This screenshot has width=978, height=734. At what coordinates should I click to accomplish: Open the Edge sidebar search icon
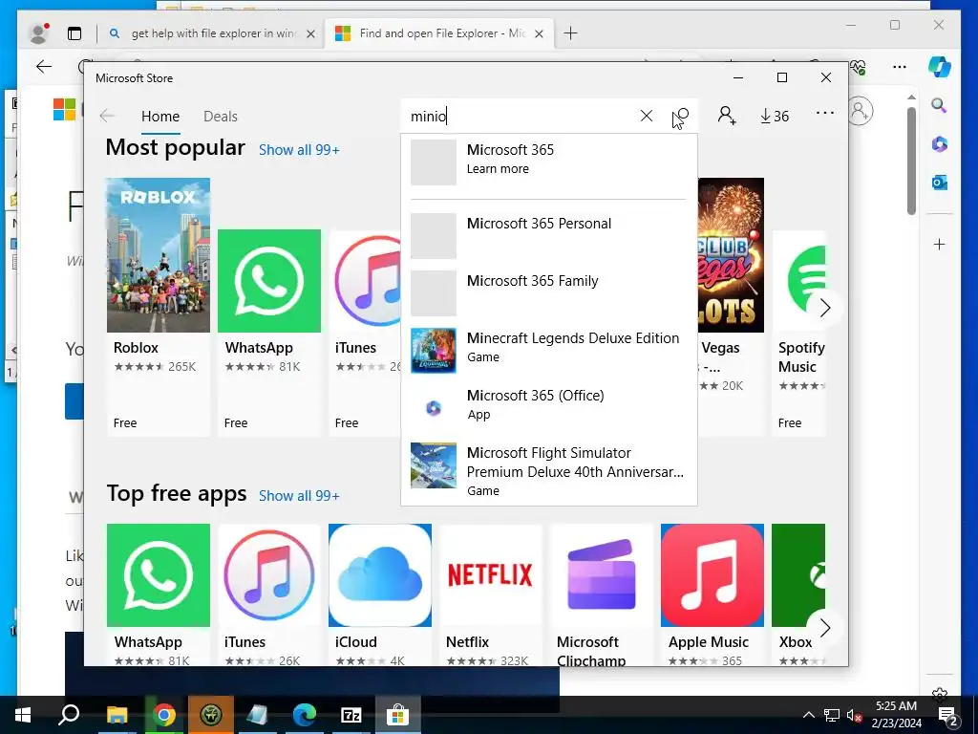[x=940, y=105]
